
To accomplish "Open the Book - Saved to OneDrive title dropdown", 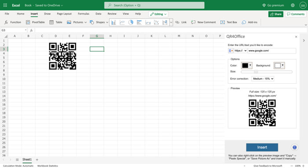I will [x=44, y=5].
